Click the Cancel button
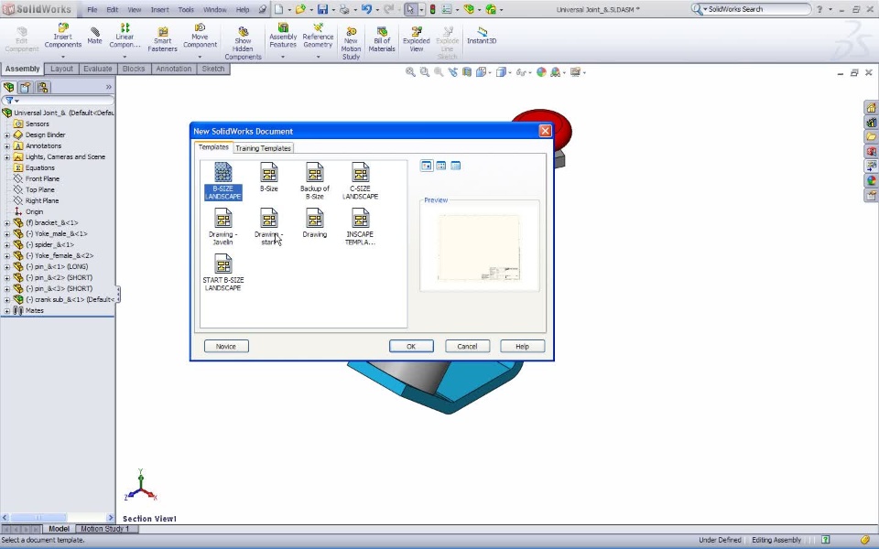The width and height of the screenshot is (879, 549). (x=467, y=346)
